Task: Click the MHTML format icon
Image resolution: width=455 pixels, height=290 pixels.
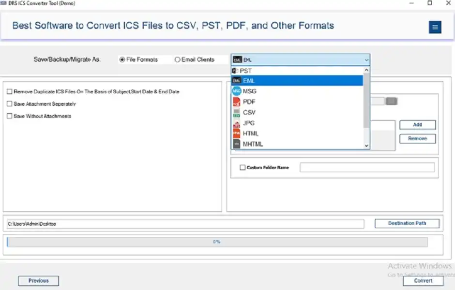Action: (237, 144)
